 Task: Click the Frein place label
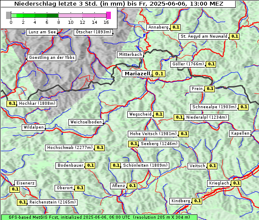(197, 89)
